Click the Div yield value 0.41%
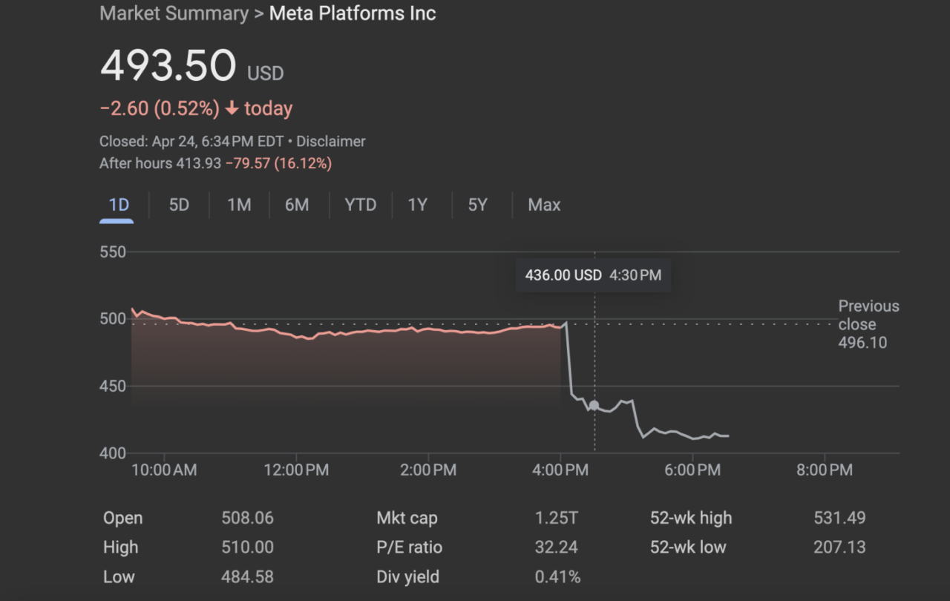This screenshot has height=601, width=950. pyautogui.click(x=557, y=577)
